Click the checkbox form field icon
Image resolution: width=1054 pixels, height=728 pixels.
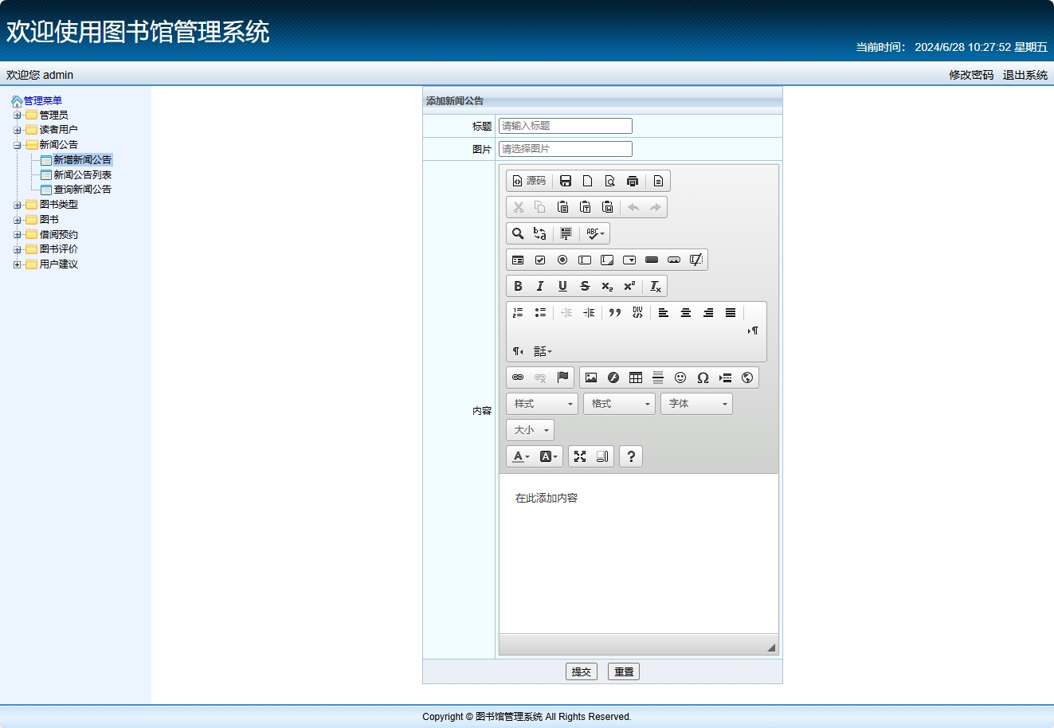(541, 260)
